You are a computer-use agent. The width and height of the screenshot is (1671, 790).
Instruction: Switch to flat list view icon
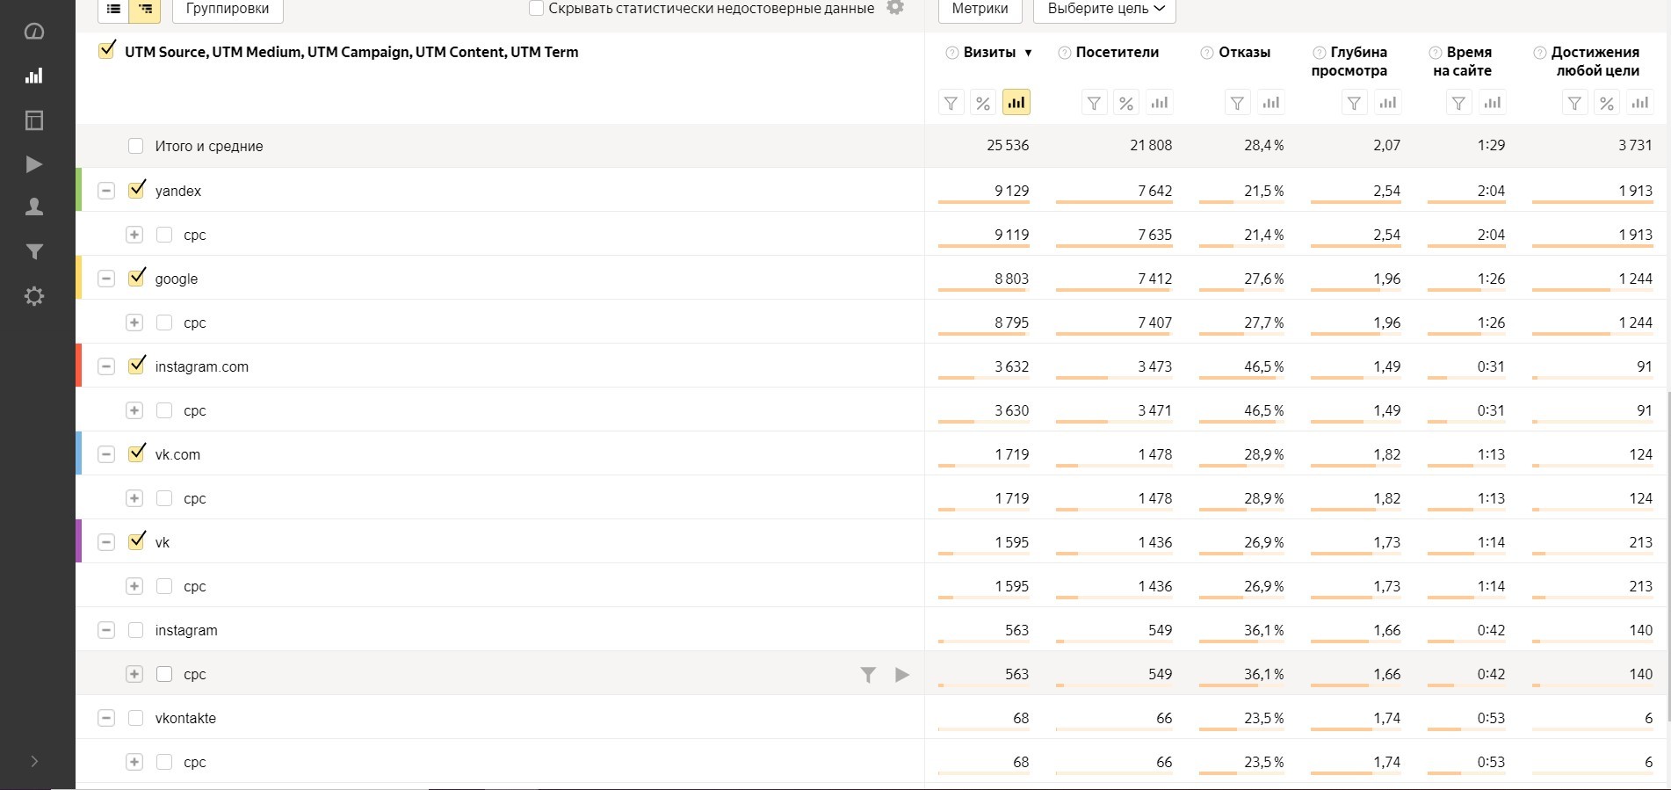[113, 9]
